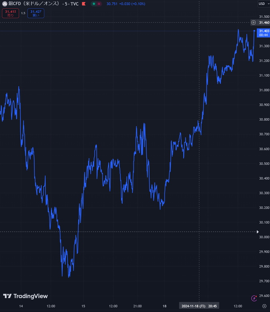Click the TVC data source label
Screen dimensions: 270x312
point(74,4)
